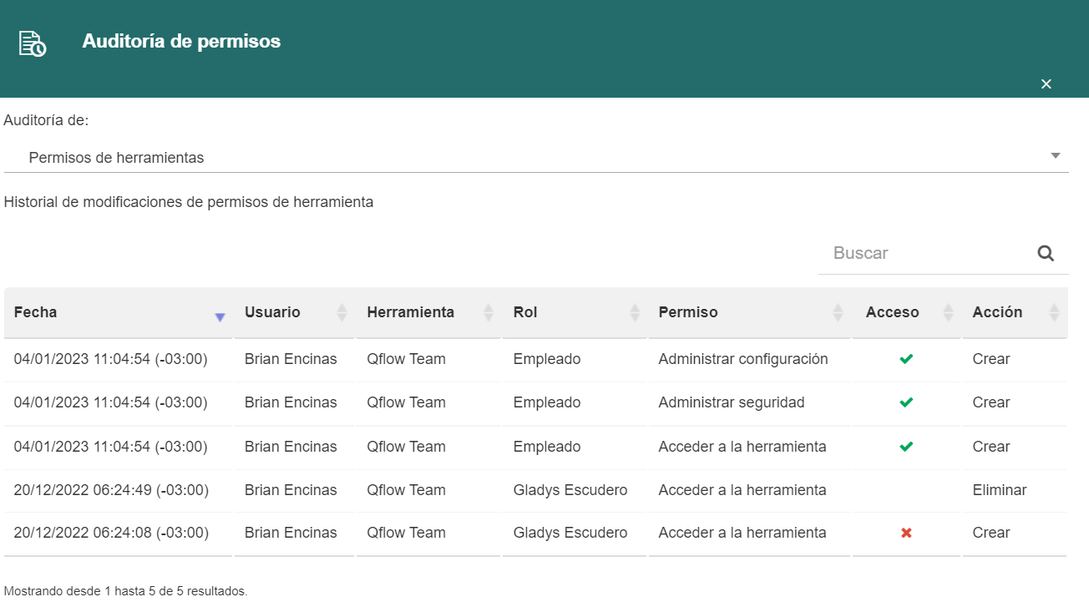The width and height of the screenshot is (1089, 612).
Task: Select the row dated 20/12/2022 06:24:08
Action: pos(535,533)
